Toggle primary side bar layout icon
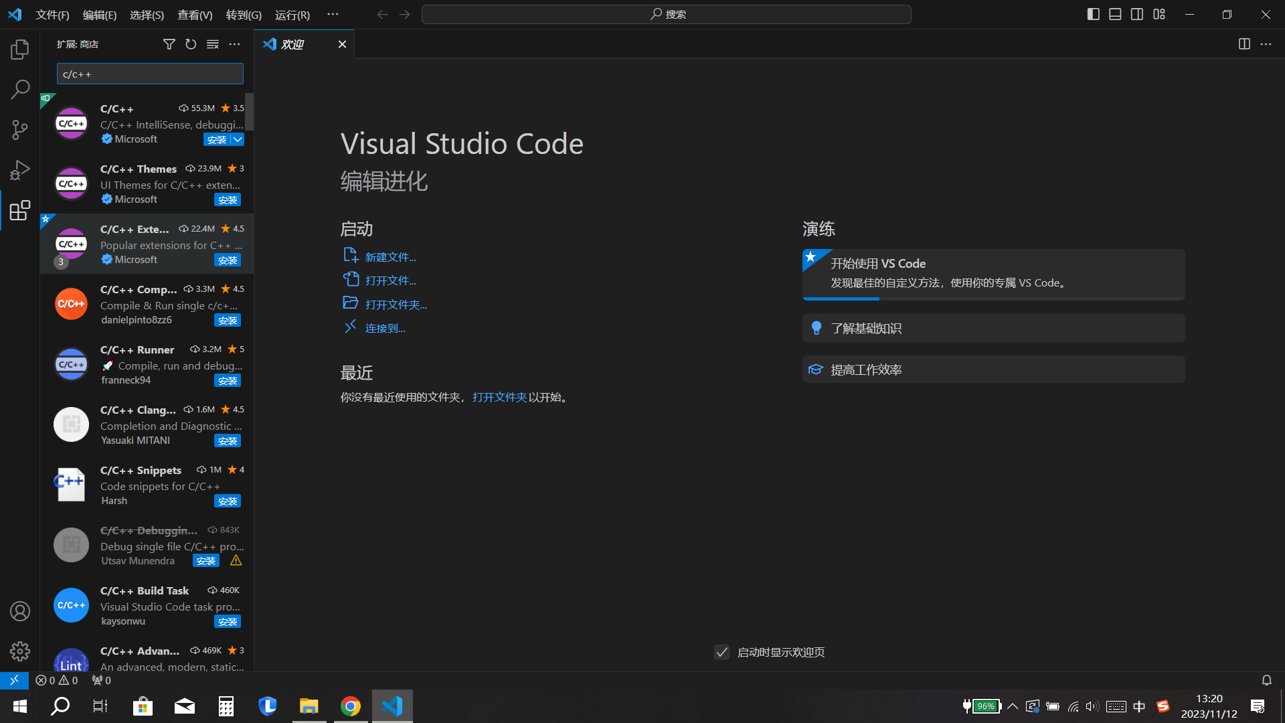The width and height of the screenshot is (1285, 723). [x=1094, y=14]
